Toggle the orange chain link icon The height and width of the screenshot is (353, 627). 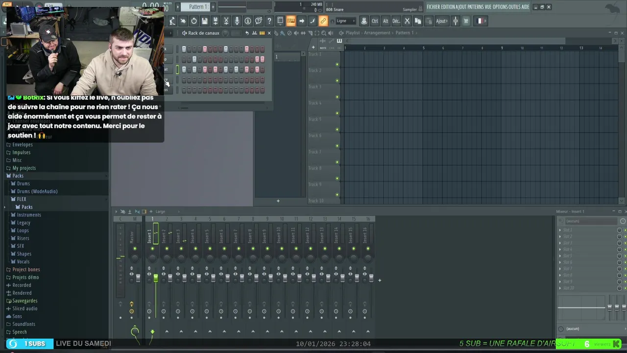click(x=323, y=21)
